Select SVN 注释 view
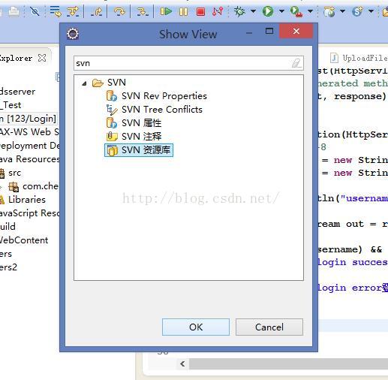 141,137
